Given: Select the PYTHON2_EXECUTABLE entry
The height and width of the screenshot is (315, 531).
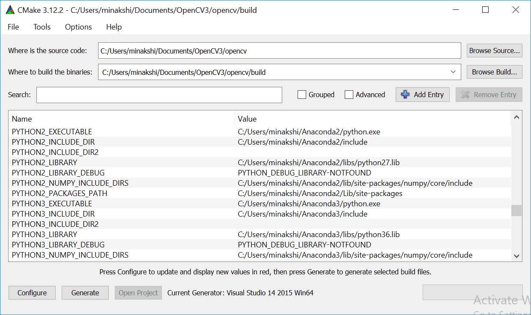Looking at the screenshot, I should coord(52,131).
